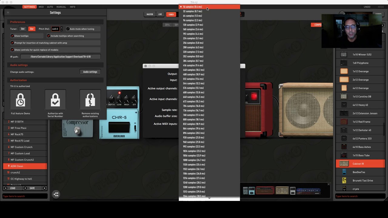Viewport: 388px width, 218px height.
Task: Click the share/routing icon below the pedalboard
Action: (56, 194)
